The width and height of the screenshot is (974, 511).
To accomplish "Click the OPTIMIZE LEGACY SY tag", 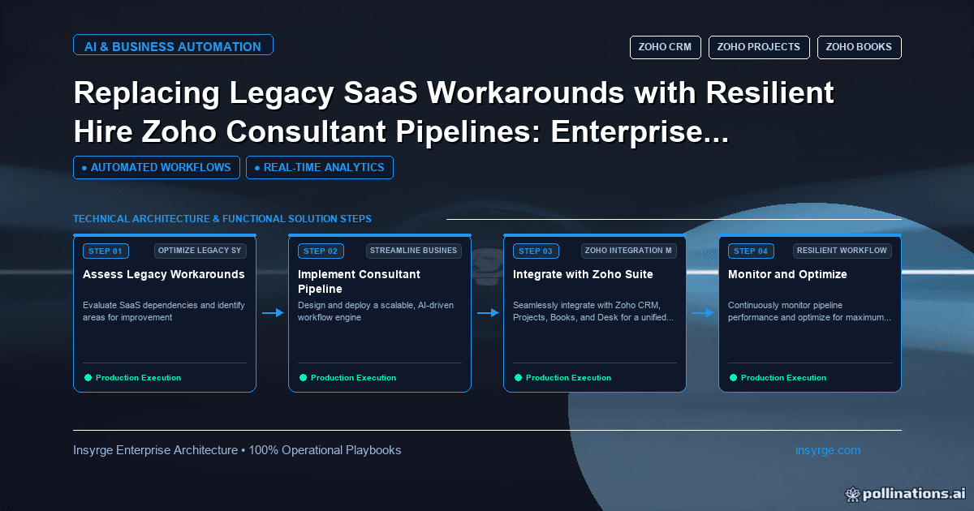I will pyautogui.click(x=200, y=251).
